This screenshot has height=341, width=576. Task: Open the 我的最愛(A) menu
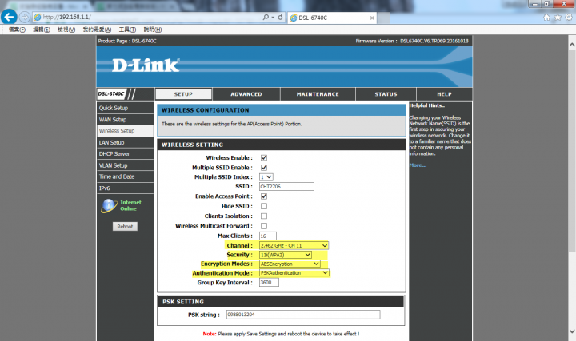click(97, 30)
